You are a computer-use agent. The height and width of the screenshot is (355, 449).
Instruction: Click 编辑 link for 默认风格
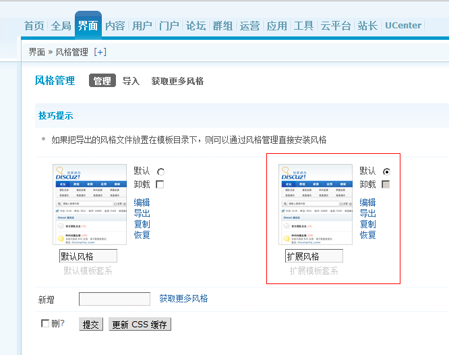pyautogui.click(x=142, y=202)
